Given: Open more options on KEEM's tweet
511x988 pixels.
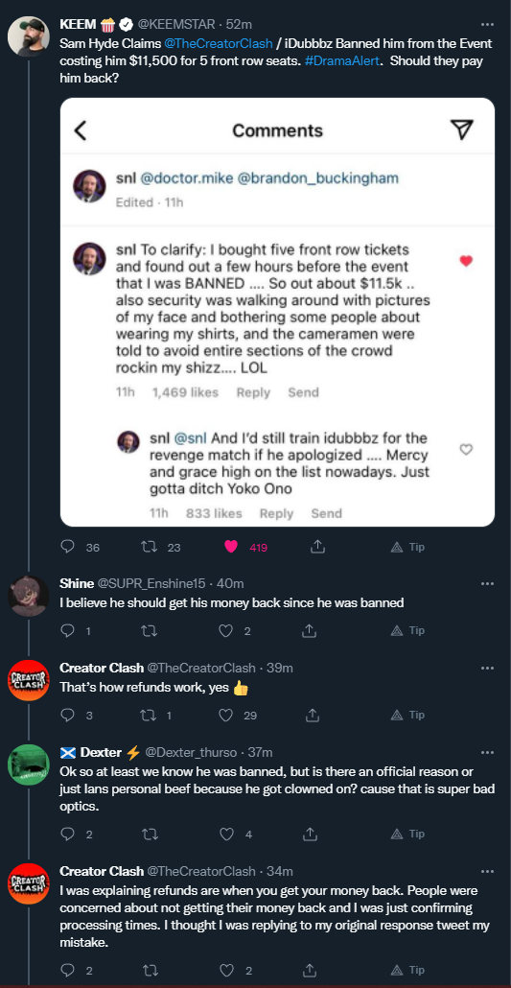Looking at the screenshot, I should (x=487, y=25).
